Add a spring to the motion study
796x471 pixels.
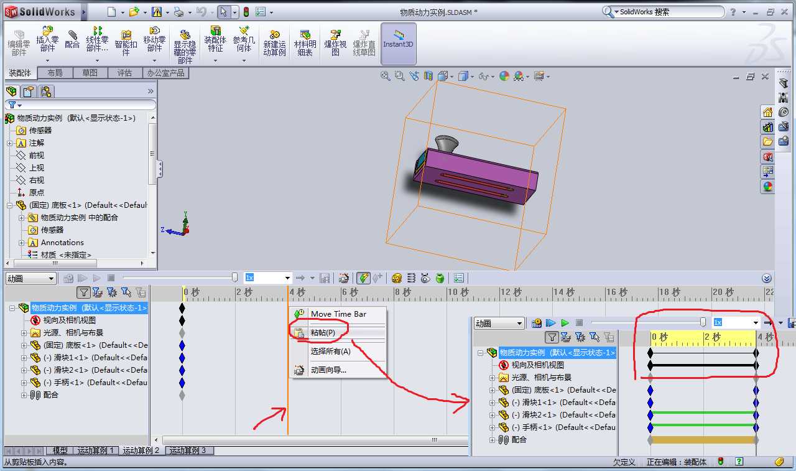(411, 278)
